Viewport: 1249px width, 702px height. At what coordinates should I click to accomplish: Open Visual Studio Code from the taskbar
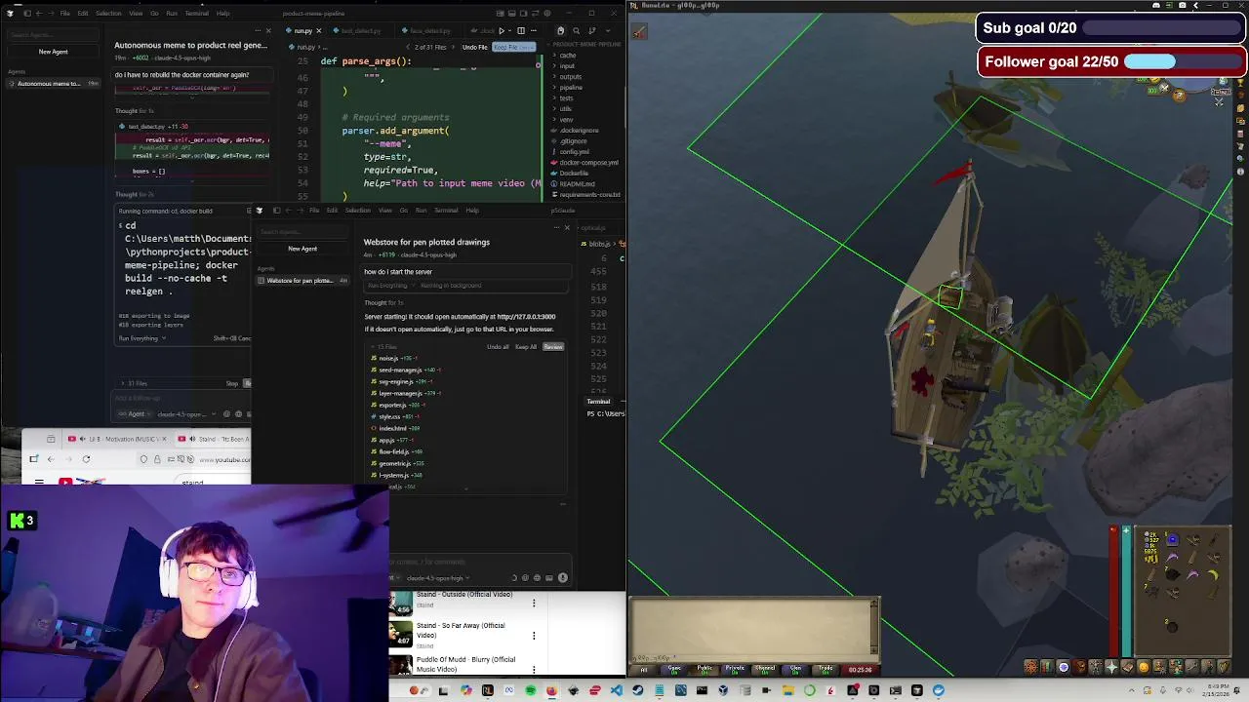[617, 690]
